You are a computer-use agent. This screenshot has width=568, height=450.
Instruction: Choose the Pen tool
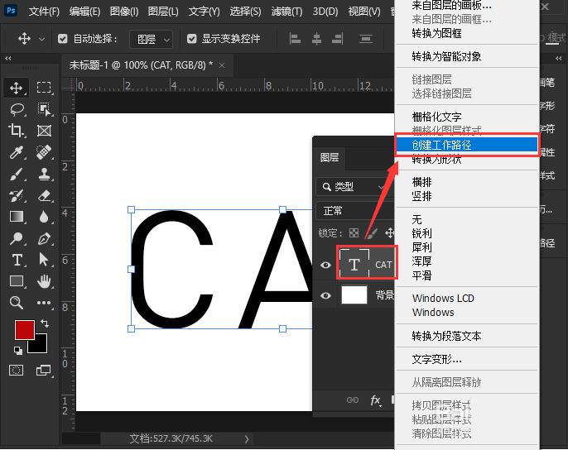[44, 238]
